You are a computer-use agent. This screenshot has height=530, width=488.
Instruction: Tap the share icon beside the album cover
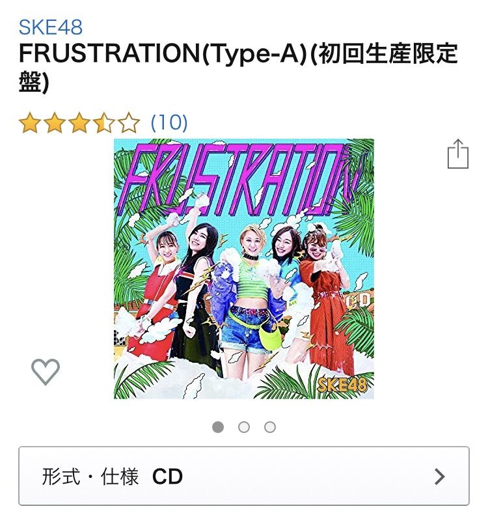pyautogui.click(x=458, y=154)
